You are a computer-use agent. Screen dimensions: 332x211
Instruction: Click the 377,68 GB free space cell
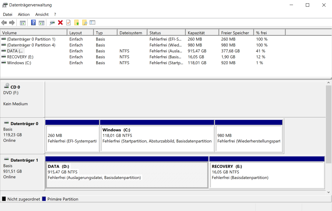click(x=230, y=51)
